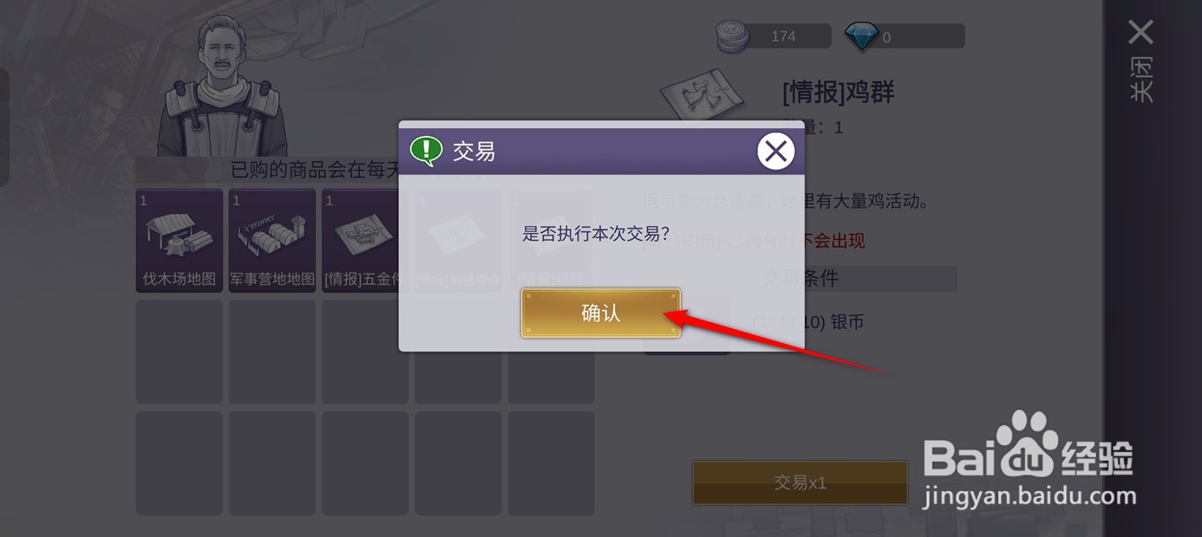Tap the silver coin currency icon
This screenshot has height=537, width=1202.
(732, 36)
